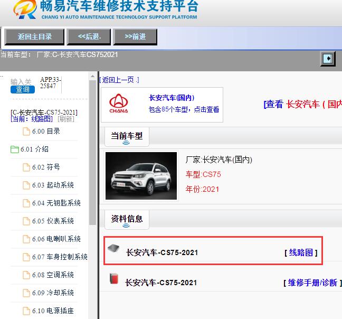The width and height of the screenshot is (342, 319).
Task: Click the 查询 search button
Action: pos(23,89)
